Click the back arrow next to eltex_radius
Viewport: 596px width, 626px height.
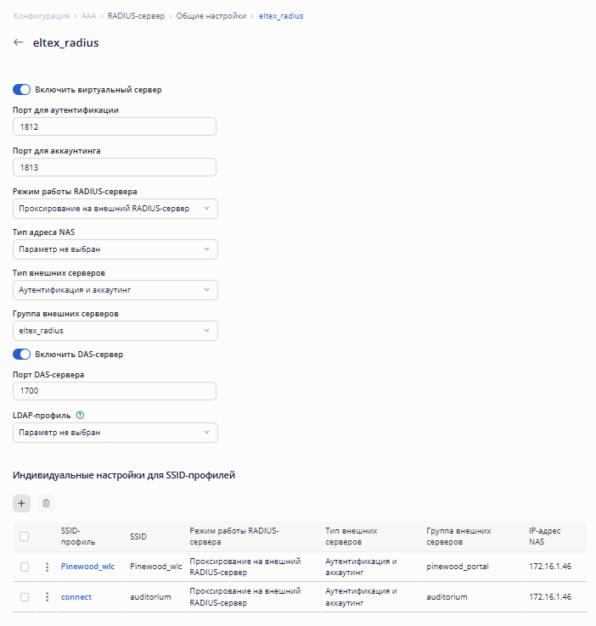[19, 42]
